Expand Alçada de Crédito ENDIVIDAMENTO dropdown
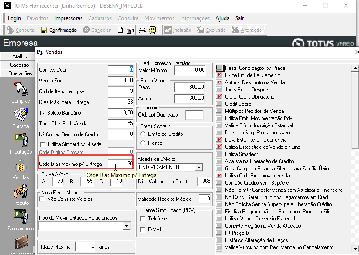The image size is (359, 255). [x=199, y=167]
